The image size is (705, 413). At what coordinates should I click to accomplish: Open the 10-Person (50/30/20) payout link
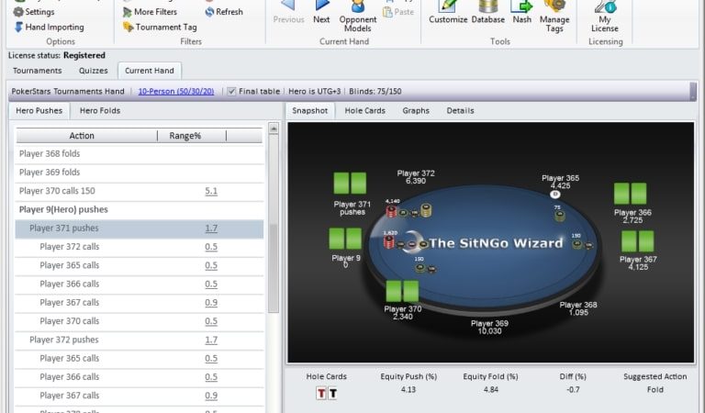pos(176,91)
